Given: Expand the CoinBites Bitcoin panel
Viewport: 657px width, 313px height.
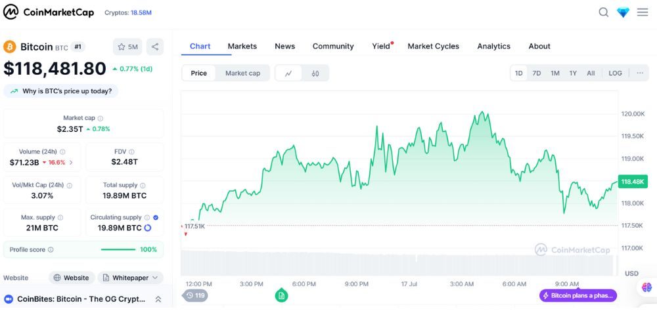Looking at the screenshot, I should point(158,299).
